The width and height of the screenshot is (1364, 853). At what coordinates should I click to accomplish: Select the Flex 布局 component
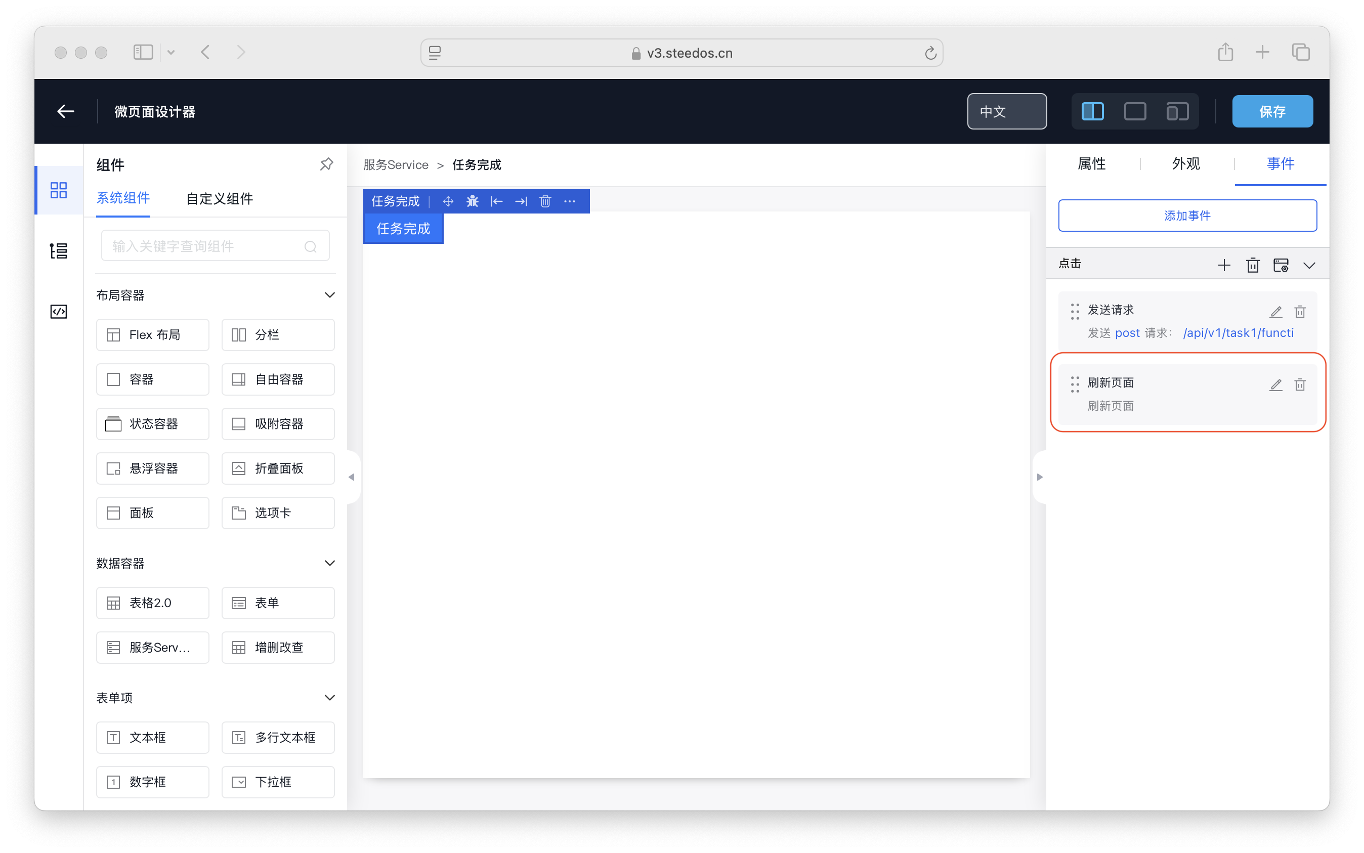(152, 335)
